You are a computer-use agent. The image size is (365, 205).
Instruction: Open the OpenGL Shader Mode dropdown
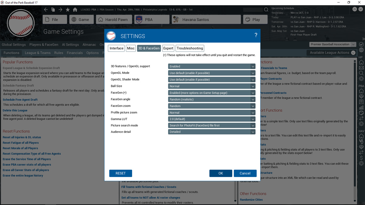click(x=212, y=80)
